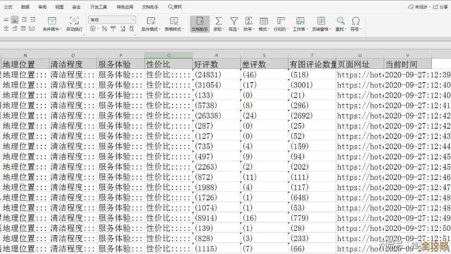
Task: Click the 行和列 rows and columns icon
Action: pos(281,21)
